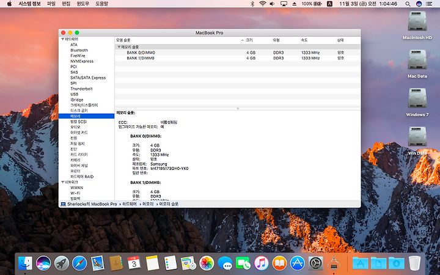Select BANK 0/DIMM0 row in table
This screenshot has width=440, height=275.
click(237, 53)
